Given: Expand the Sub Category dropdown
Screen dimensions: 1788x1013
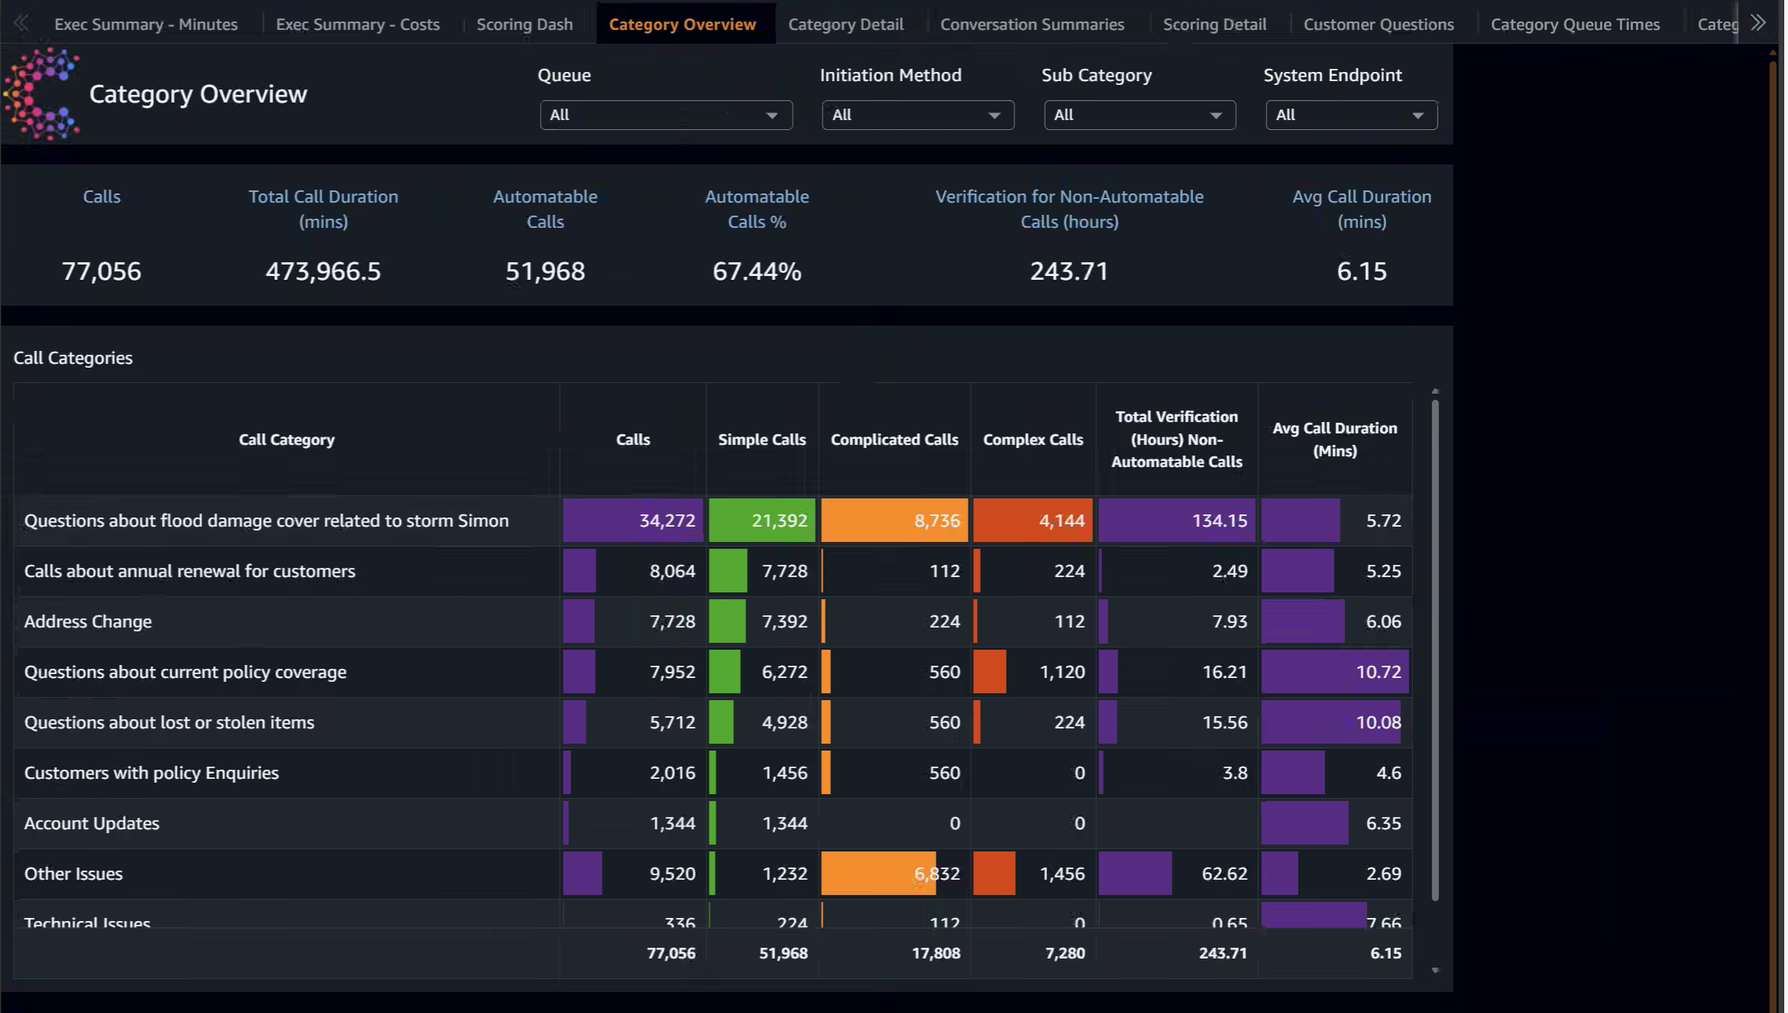Looking at the screenshot, I should [x=1139, y=115].
